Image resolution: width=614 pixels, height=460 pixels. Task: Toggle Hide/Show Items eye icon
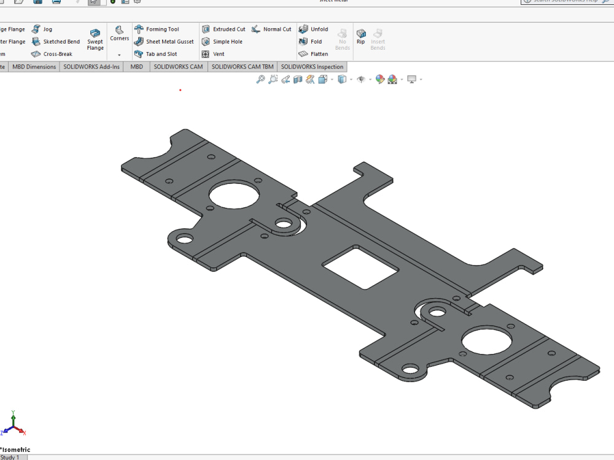click(x=361, y=79)
